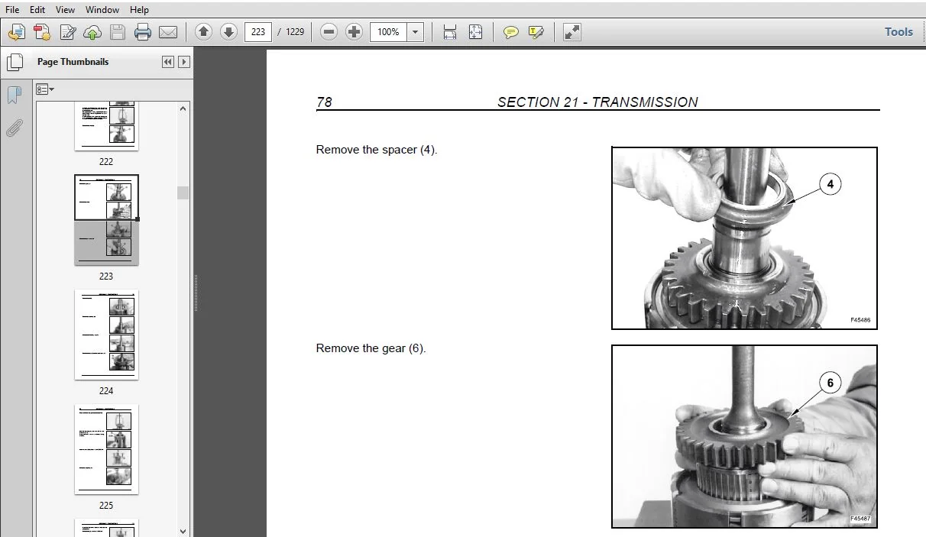Click the gear figure F45487 image
The image size is (926, 537).
(744, 436)
